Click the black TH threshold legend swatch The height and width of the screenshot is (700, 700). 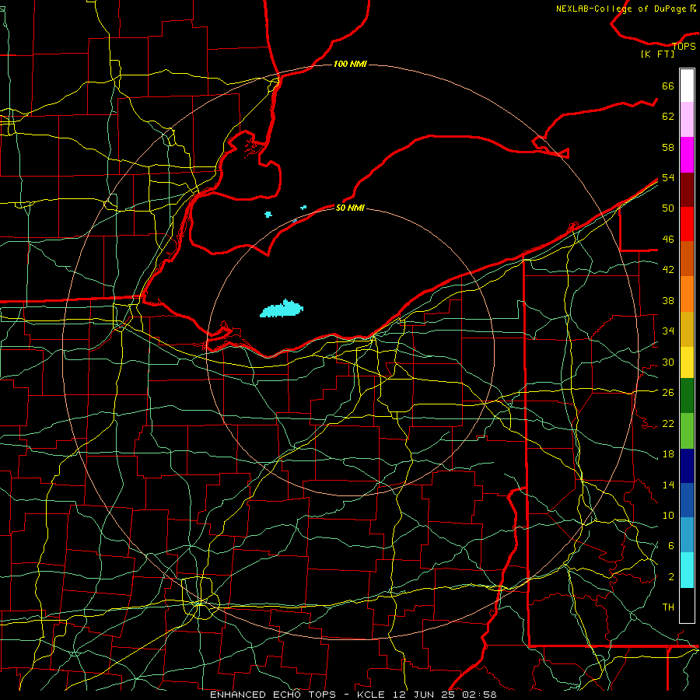687,605
